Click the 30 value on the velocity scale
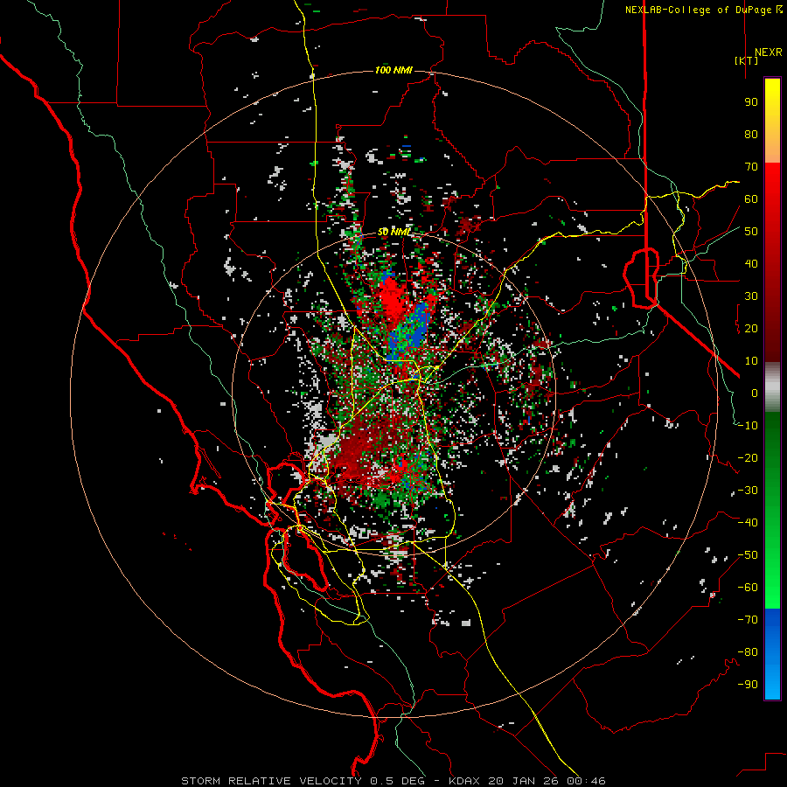Viewport: 787px width, 787px height. (751, 296)
